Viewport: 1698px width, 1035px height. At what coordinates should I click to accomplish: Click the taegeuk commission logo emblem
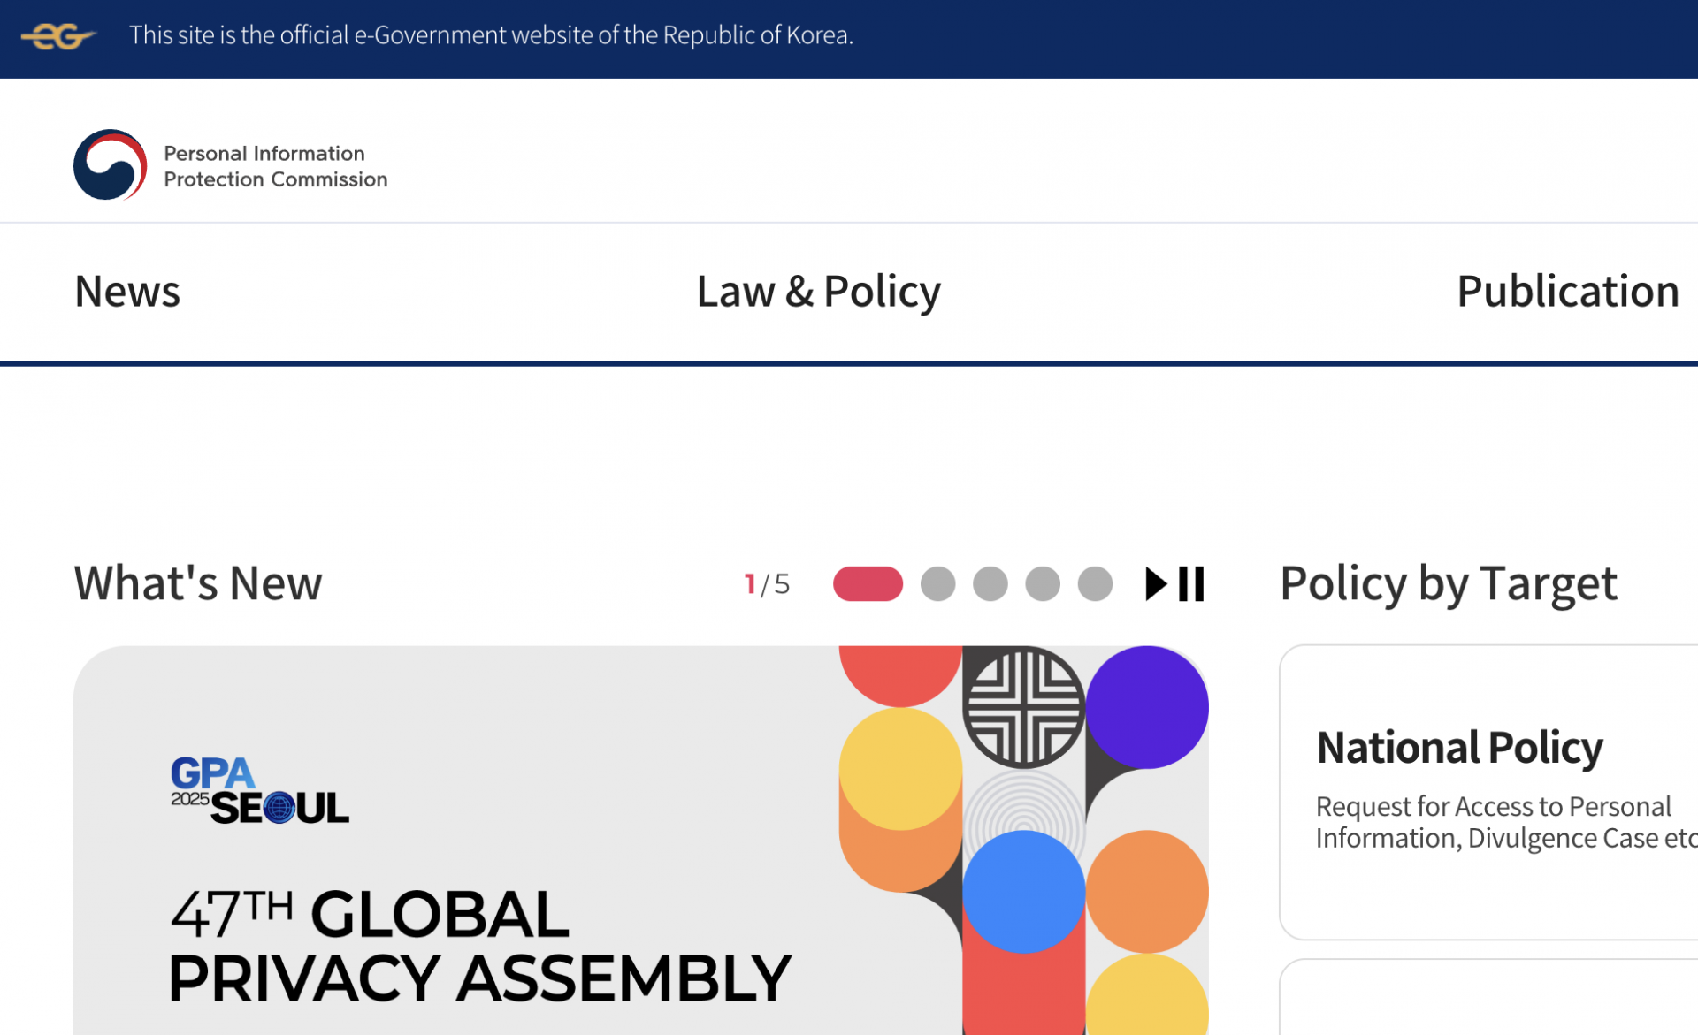(110, 165)
